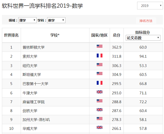
Task: Open 麻省理工学院 school link
Action: (x=34, y=102)
